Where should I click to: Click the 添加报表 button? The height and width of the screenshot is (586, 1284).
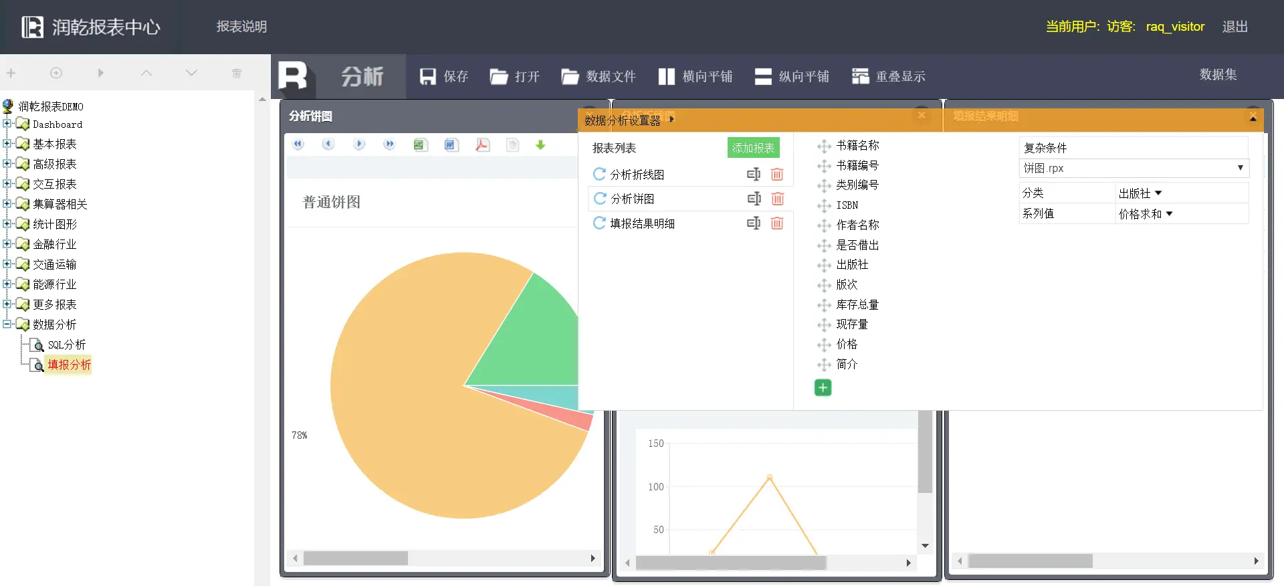coord(753,148)
